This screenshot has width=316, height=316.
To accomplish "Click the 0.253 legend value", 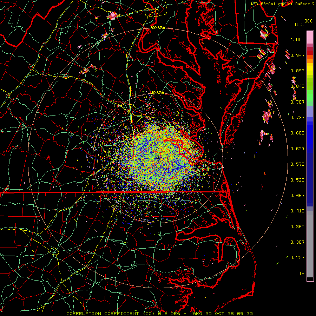I will click(297, 258).
